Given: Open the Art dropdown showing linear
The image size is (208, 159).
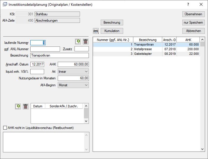Looking at the screenshot, I should [73, 72].
